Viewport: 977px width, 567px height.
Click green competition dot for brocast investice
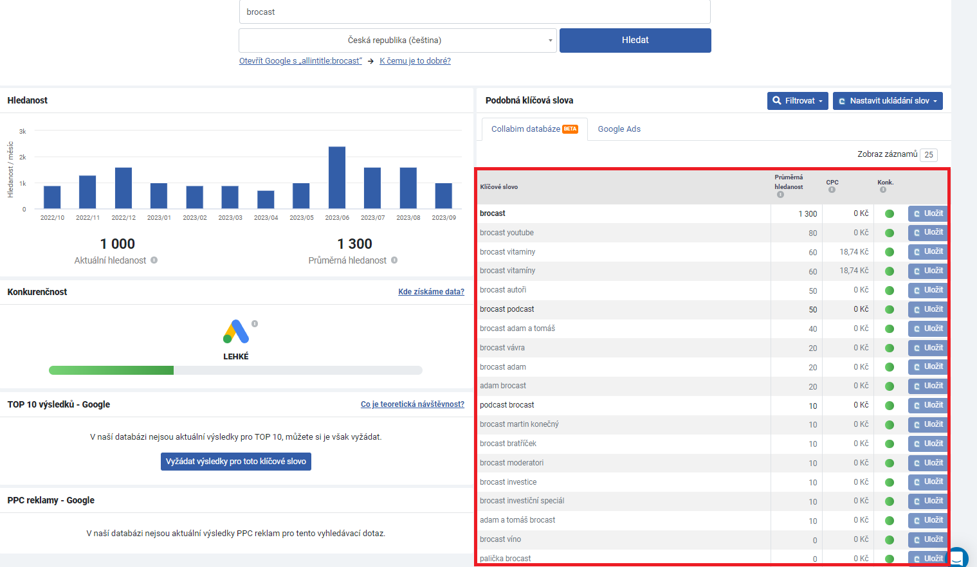(x=890, y=482)
